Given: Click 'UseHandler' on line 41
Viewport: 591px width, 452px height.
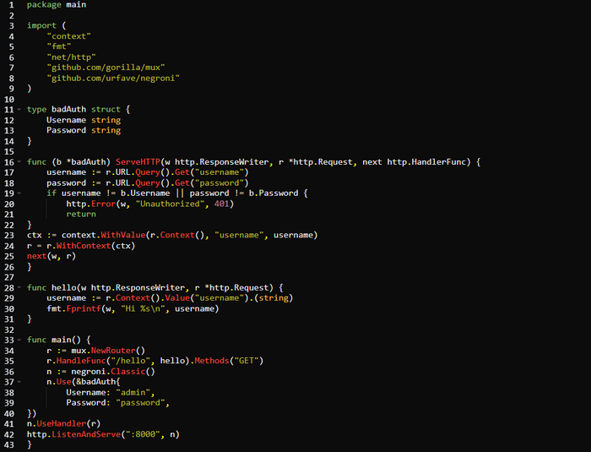Looking at the screenshot, I should coord(62,424).
